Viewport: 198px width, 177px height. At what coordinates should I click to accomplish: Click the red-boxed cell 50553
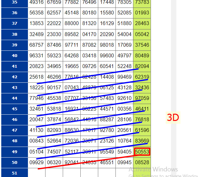[142, 152]
